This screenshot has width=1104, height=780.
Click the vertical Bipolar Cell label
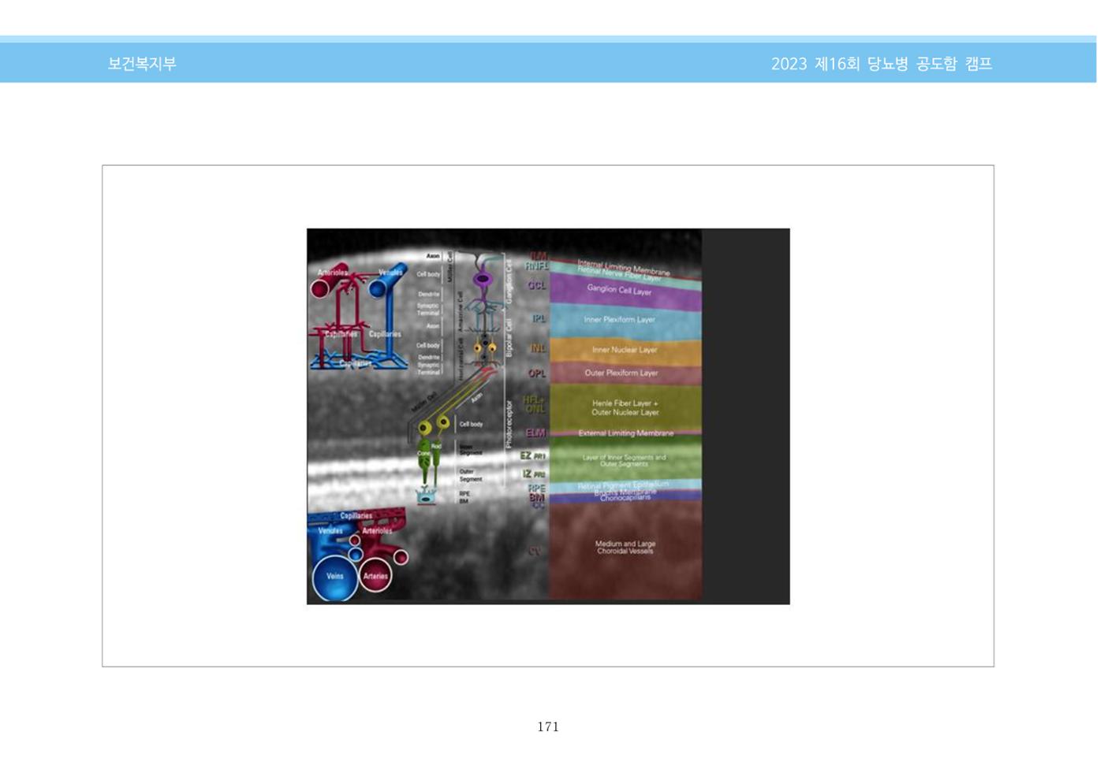tap(509, 337)
